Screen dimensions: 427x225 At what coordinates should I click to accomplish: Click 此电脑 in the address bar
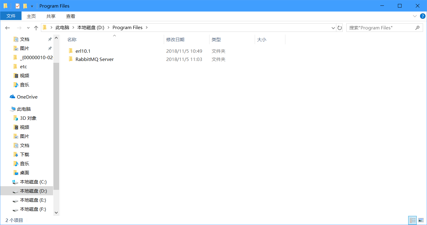(x=62, y=28)
